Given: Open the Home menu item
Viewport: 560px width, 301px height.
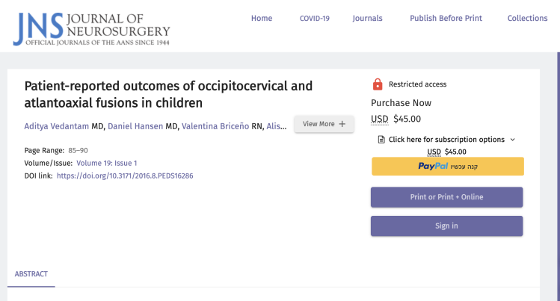Looking at the screenshot, I should pos(262,19).
